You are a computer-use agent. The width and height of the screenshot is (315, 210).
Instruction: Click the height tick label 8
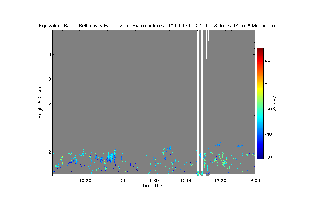49,79
